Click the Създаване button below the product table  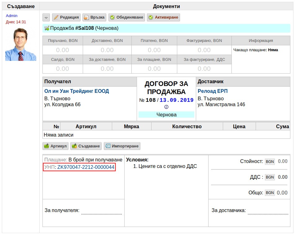[x=86, y=146]
